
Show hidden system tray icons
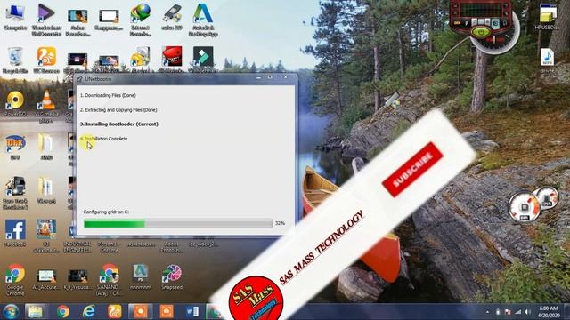click(487, 312)
